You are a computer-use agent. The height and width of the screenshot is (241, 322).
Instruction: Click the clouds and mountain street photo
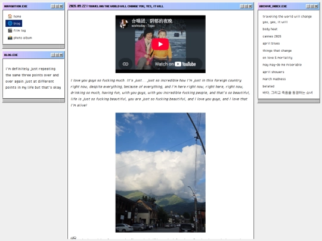tap(160, 173)
